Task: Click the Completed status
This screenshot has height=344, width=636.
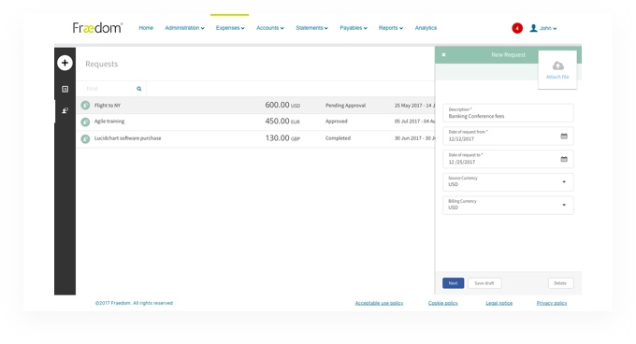Action: pos(338,138)
